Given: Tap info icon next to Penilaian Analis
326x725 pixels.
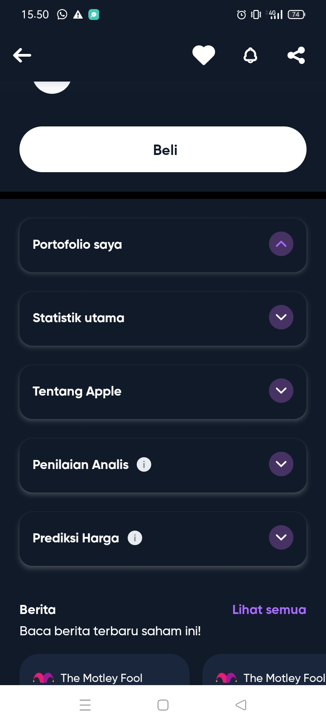Looking at the screenshot, I should [144, 464].
